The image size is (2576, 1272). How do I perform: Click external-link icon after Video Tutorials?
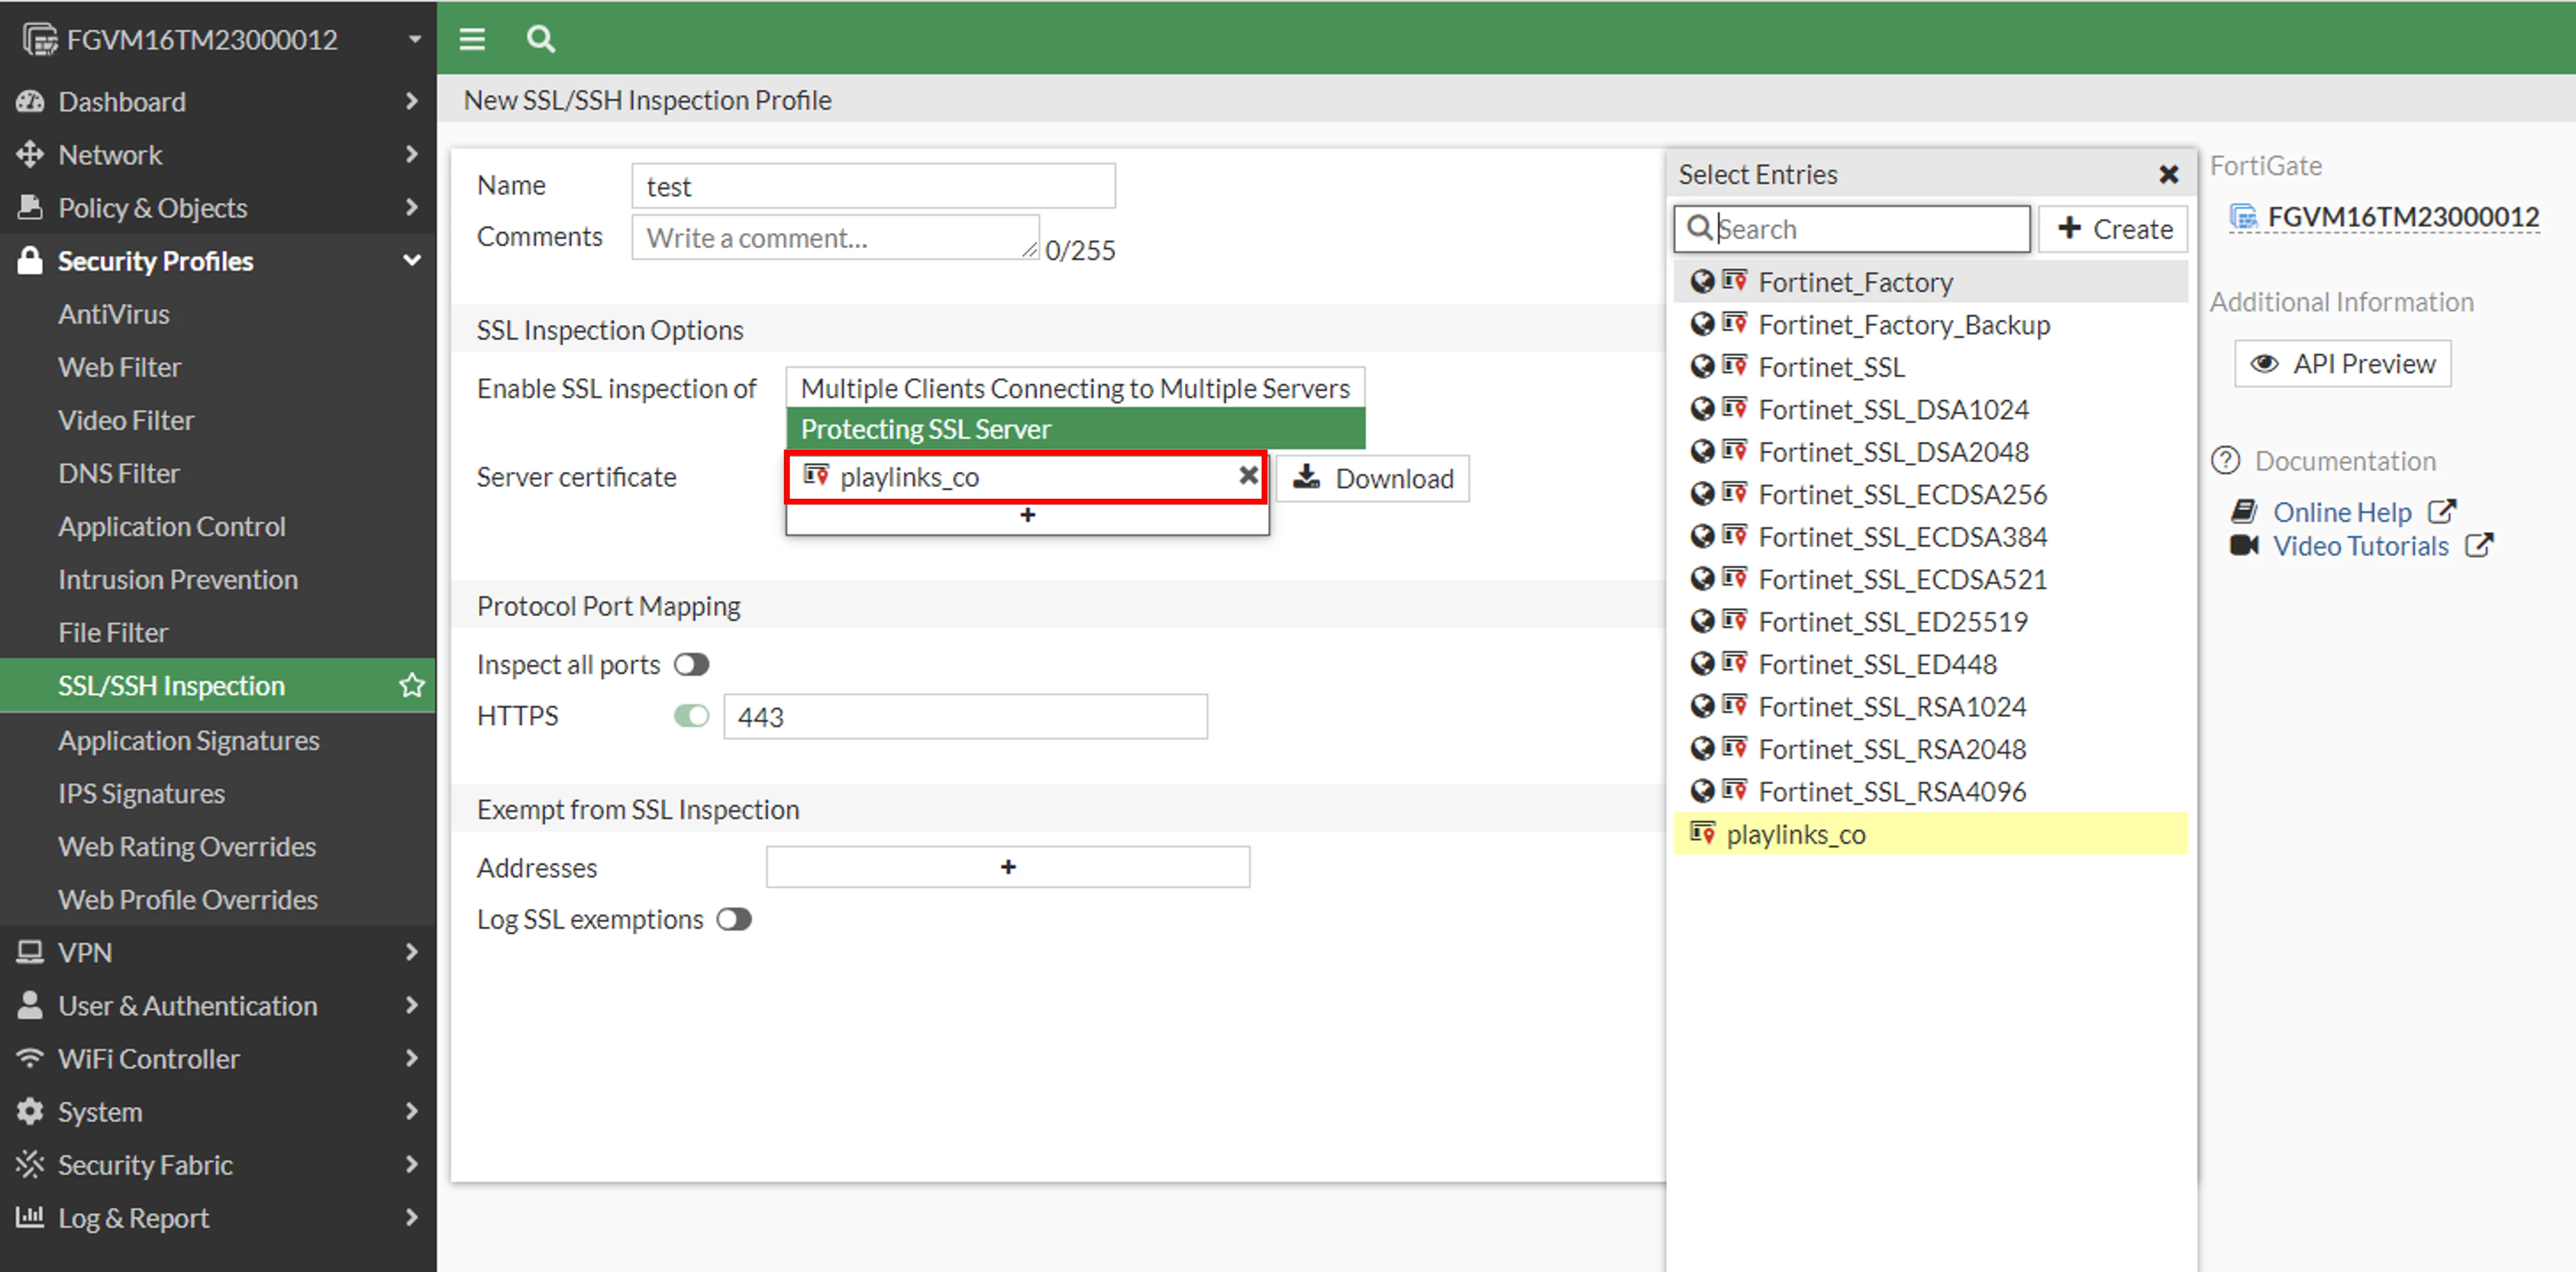(x=2479, y=545)
